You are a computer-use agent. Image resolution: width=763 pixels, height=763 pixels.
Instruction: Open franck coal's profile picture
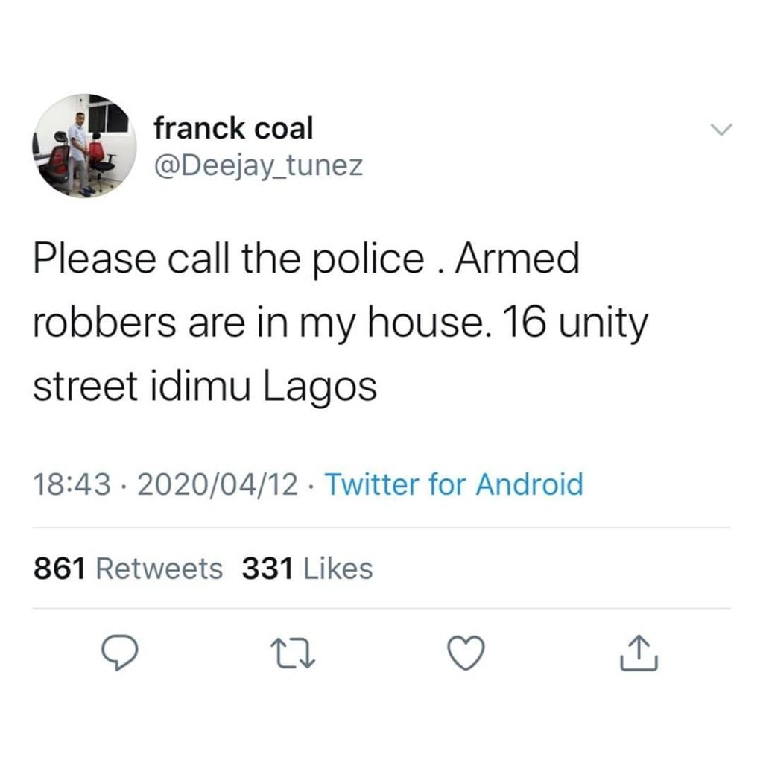tap(83, 146)
